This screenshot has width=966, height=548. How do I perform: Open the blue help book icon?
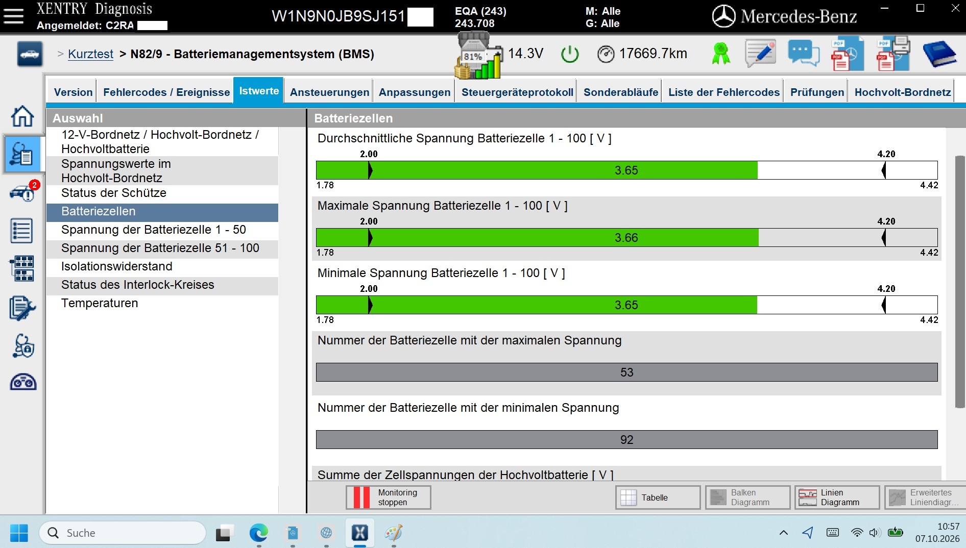[x=939, y=54]
